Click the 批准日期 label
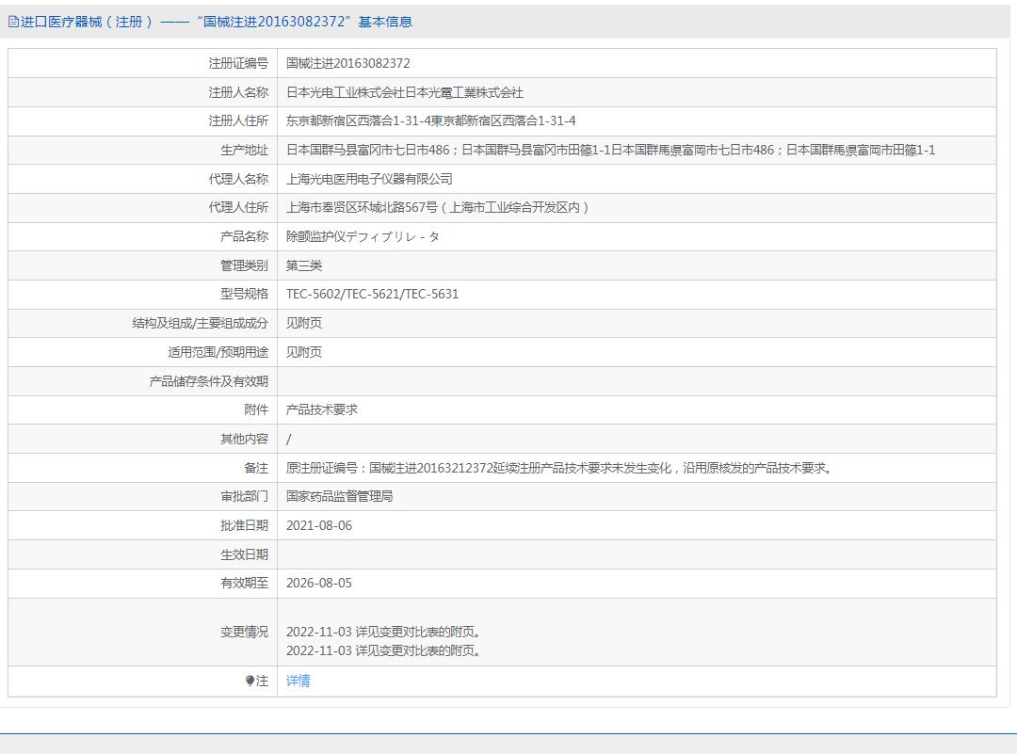Image resolution: width=1017 pixels, height=754 pixels. coord(244,526)
